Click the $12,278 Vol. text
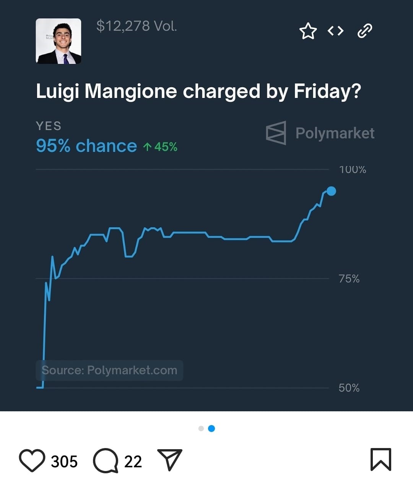The height and width of the screenshot is (484, 413). coord(137,26)
